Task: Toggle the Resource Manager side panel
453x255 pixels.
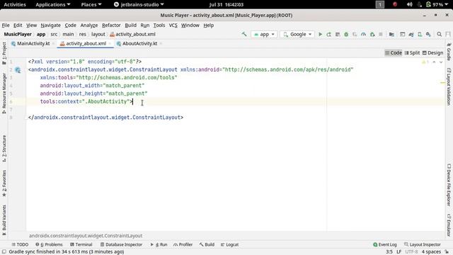Action: [4, 93]
